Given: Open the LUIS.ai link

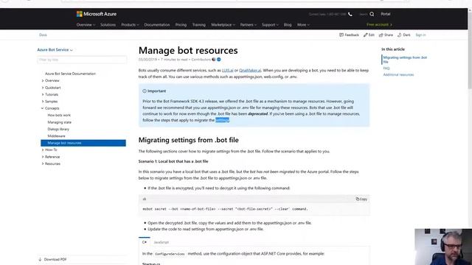Looking at the screenshot, I should tap(227, 71).
